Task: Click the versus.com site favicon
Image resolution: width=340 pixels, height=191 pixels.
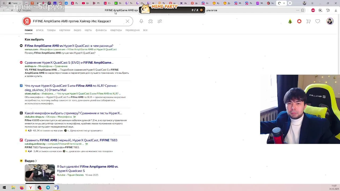Action: 21,46
